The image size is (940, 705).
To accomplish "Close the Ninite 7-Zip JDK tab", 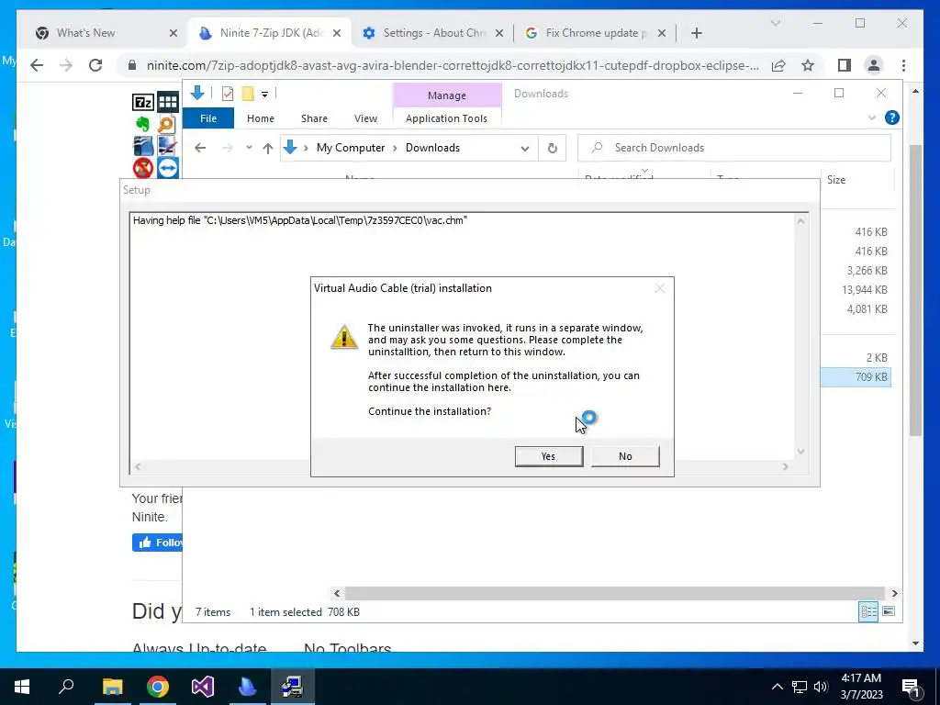I will [x=337, y=33].
